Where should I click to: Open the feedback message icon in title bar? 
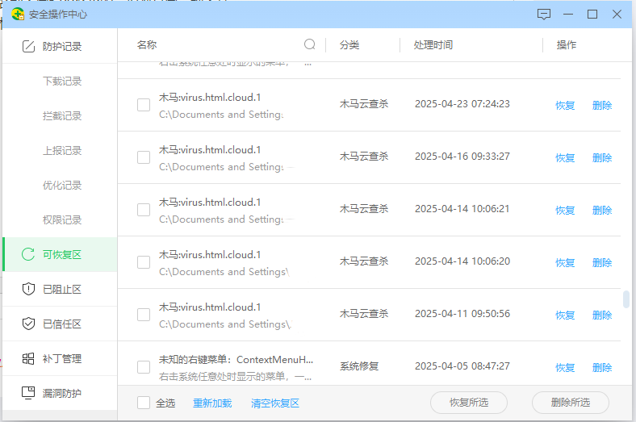[x=544, y=15]
